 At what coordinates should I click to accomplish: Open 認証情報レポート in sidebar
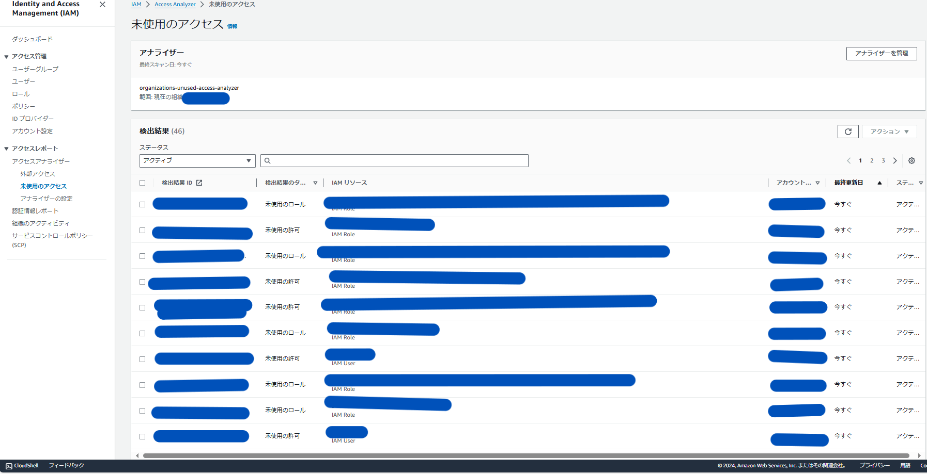(x=35, y=211)
